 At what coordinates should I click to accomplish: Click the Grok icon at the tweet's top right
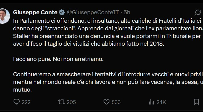198,12
